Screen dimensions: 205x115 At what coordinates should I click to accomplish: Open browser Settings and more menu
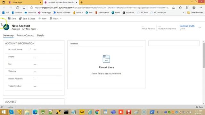201,8
